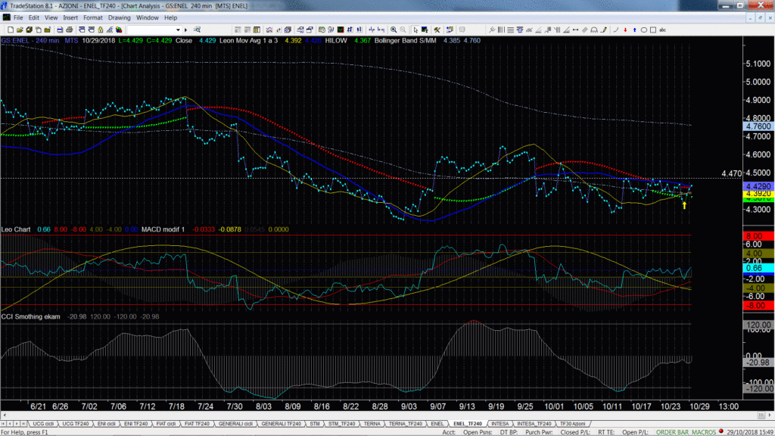Select the horizontal lines drawing tool
Screen dimensions: 775x436
(x=511, y=30)
